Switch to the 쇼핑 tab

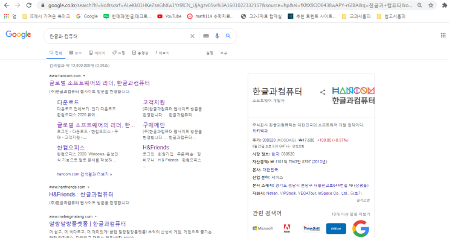point(118,53)
